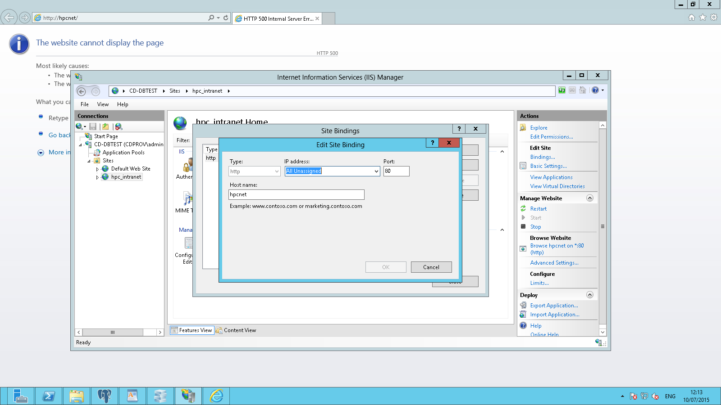Image resolution: width=721 pixels, height=405 pixels.
Task: Select the HTTP 500 Internal Server Error browser tab
Action: [x=277, y=18]
